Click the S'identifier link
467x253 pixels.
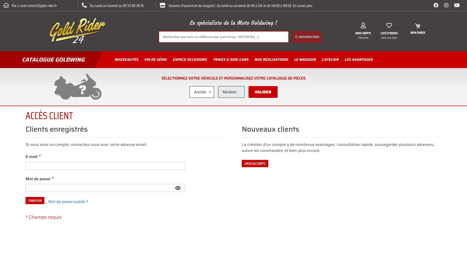363,38
